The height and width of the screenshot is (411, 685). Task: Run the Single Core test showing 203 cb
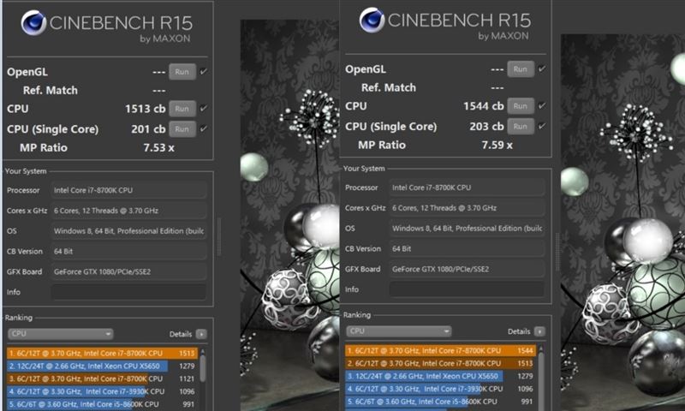[x=521, y=126]
